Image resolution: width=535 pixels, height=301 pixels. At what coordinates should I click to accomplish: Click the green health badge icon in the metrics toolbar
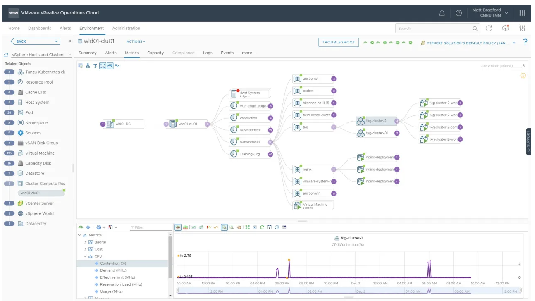(x=81, y=227)
